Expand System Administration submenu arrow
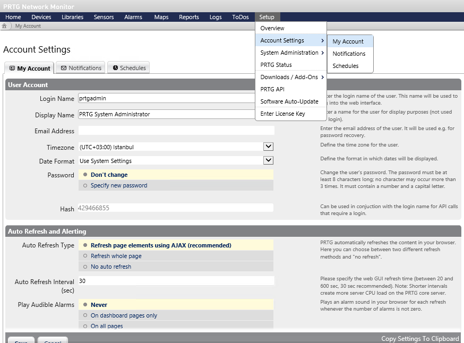464x343 pixels. click(x=323, y=53)
